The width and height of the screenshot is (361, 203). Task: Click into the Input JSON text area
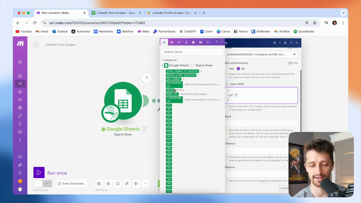click(x=261, y=96)
